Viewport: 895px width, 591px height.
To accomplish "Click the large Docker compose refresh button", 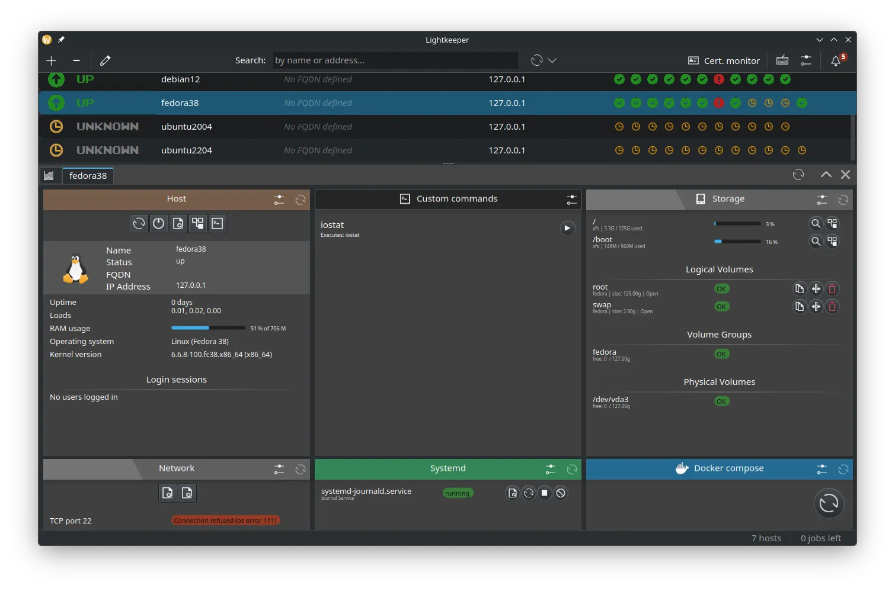I will (x=829, y=503).
